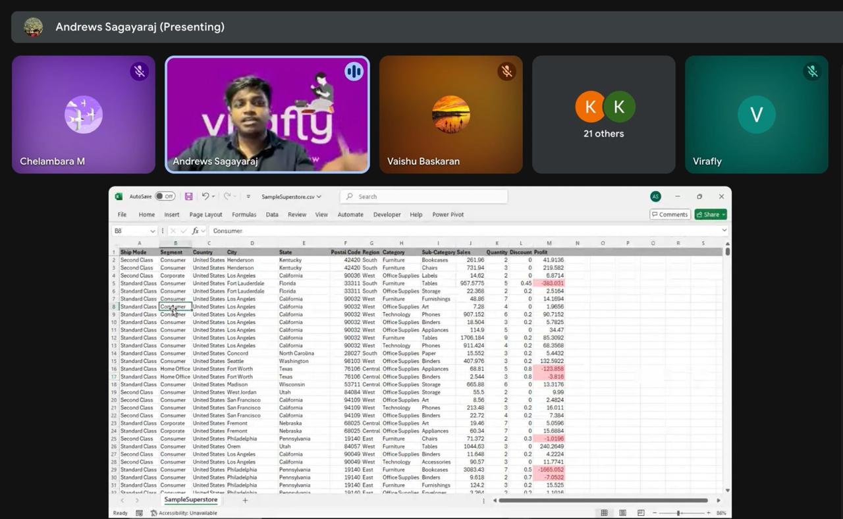Select the SampleSuperstore sheet tab
Image resolution: width=843 pixels, height=519 pixels.
pos(191,500)
